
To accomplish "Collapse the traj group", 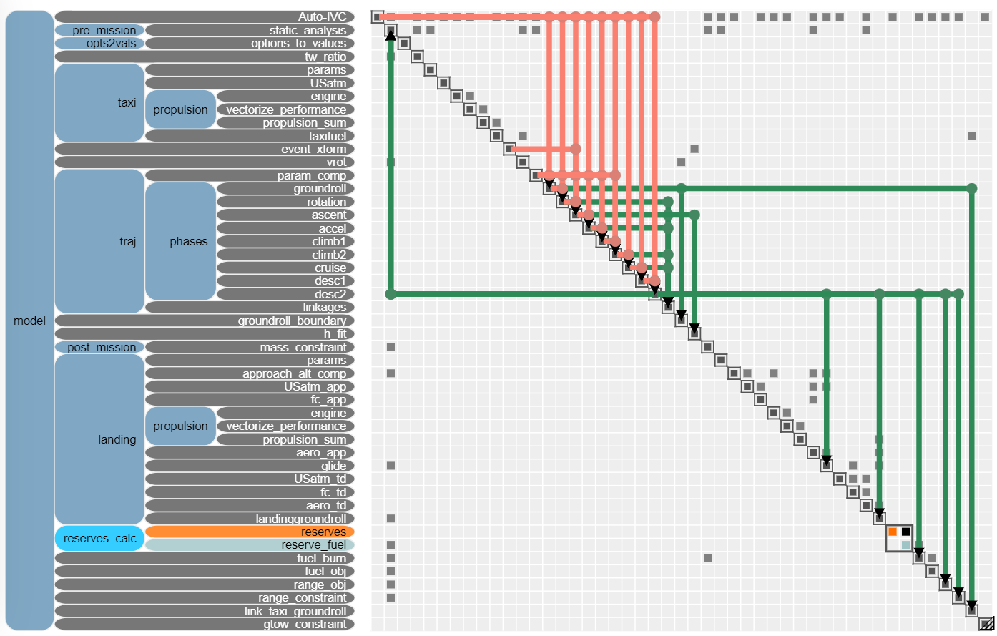I will pos(100,241).
